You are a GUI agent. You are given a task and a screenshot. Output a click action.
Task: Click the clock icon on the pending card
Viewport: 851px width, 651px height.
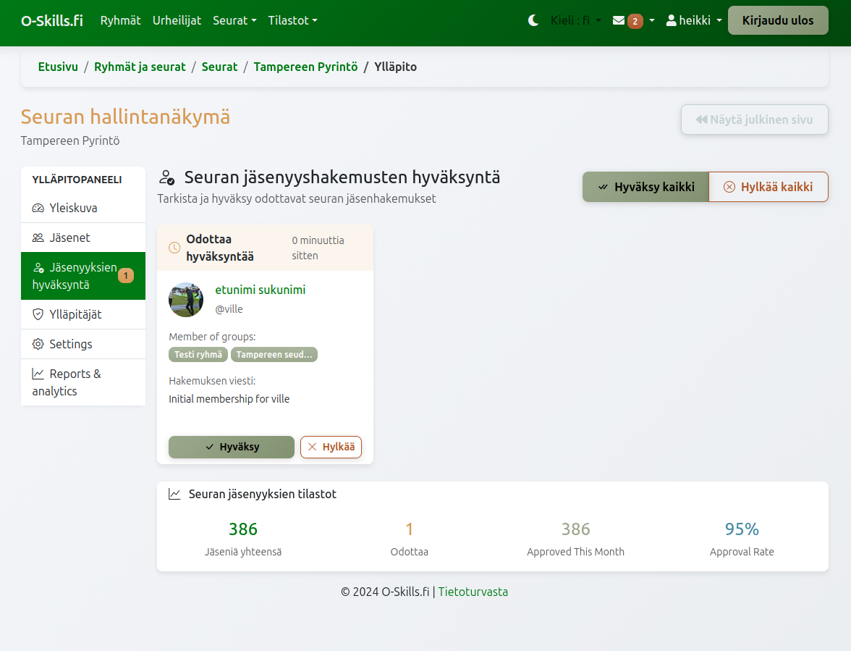174,248
